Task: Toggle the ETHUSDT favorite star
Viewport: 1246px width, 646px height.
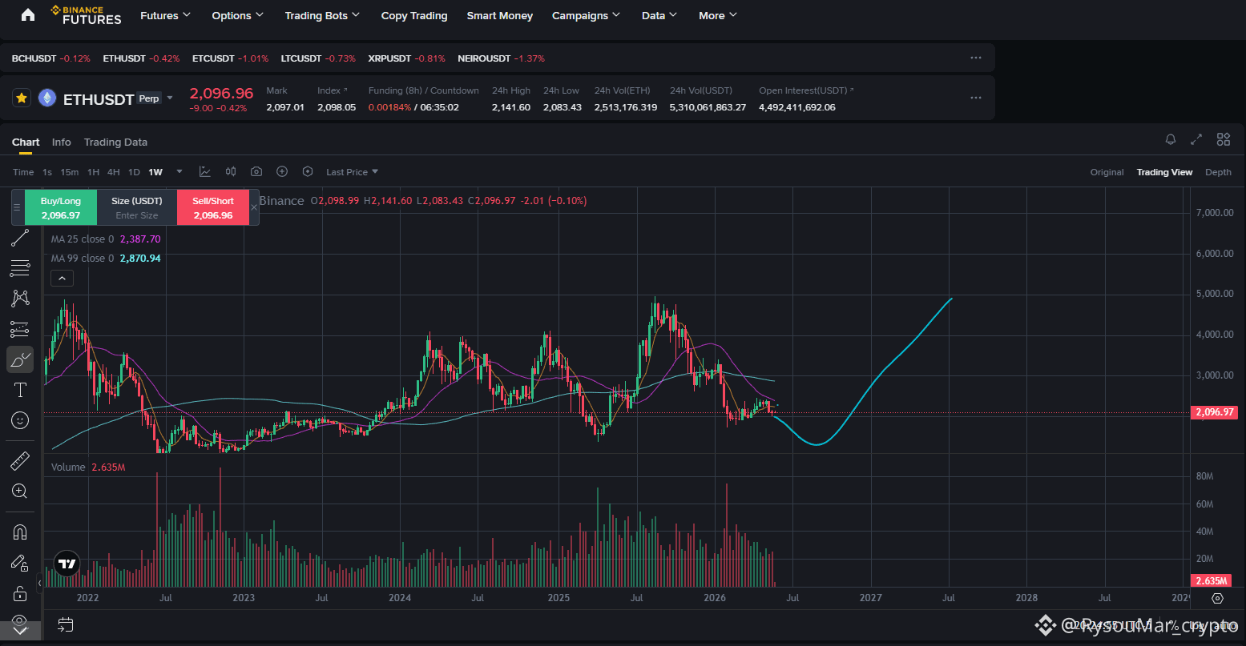Action: 22,98
